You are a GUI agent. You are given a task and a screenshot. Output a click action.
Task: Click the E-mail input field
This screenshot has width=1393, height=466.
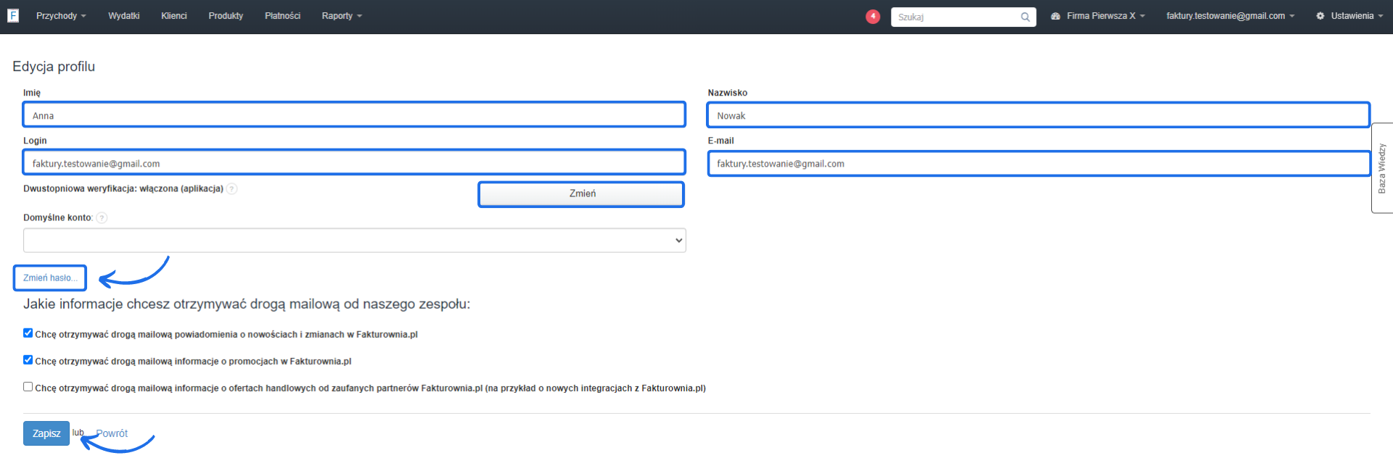click(1038, 163)
